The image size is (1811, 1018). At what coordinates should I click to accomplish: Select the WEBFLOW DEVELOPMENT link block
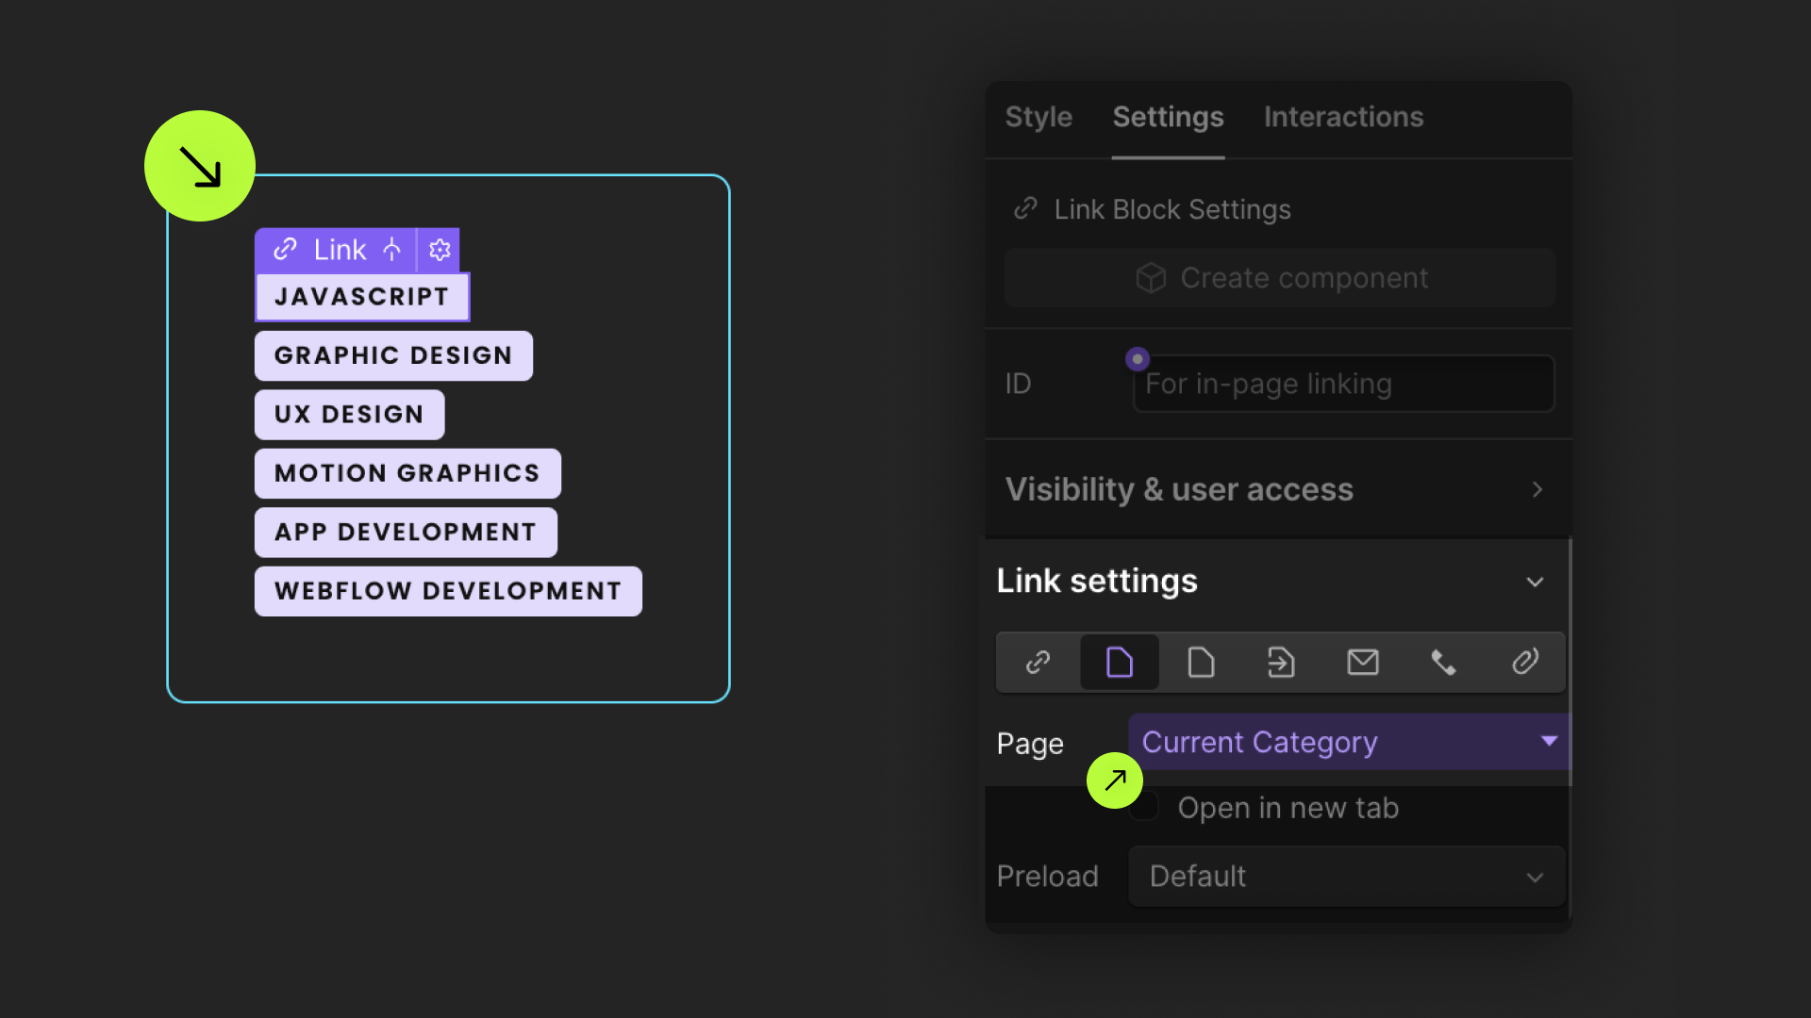448,591
